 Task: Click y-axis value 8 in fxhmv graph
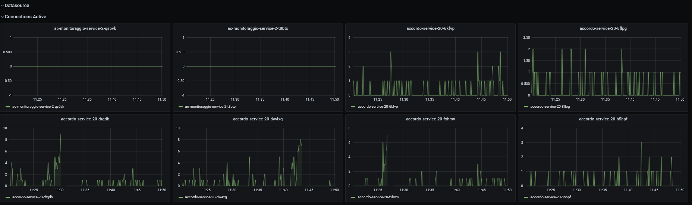tap(349, 128)
